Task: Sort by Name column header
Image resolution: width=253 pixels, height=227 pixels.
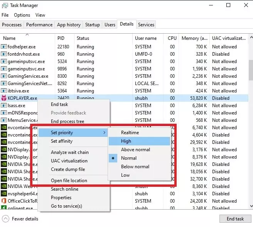Action: coord(27,38)
